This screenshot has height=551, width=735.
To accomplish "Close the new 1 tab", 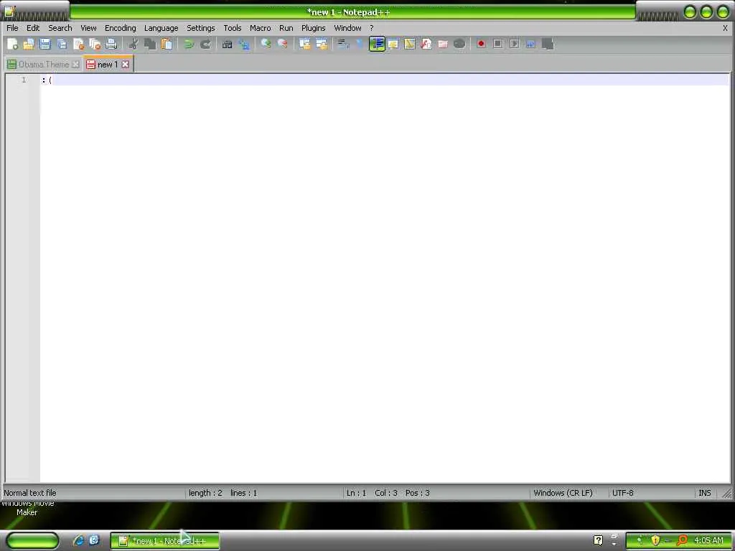I will tap(125, 64).
